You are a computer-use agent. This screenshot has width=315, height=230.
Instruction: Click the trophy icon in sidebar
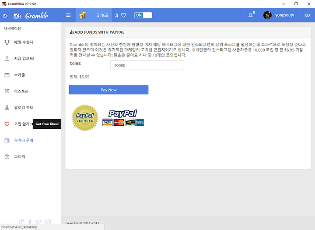(7, 42)
